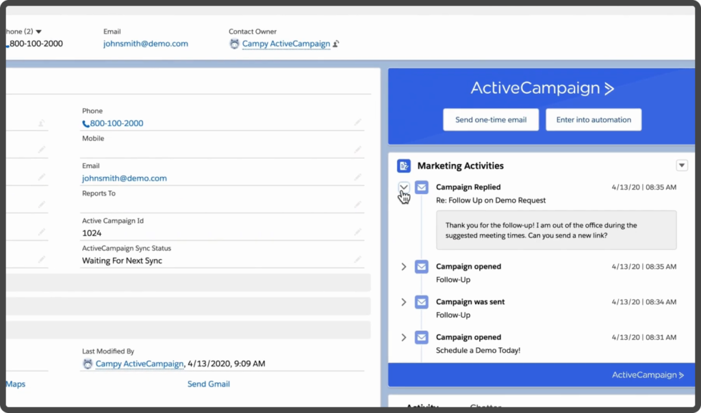Open the Phone (2) dropdown in header
The width and height of the screenshot is (701, 413).
click(x=39, y=31)
